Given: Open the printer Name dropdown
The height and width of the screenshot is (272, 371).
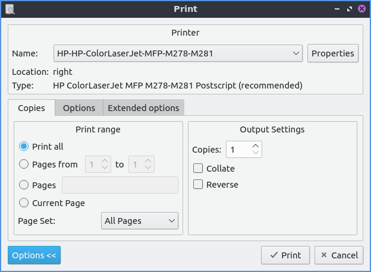Looking at the screenshot, I should point(178,53).
